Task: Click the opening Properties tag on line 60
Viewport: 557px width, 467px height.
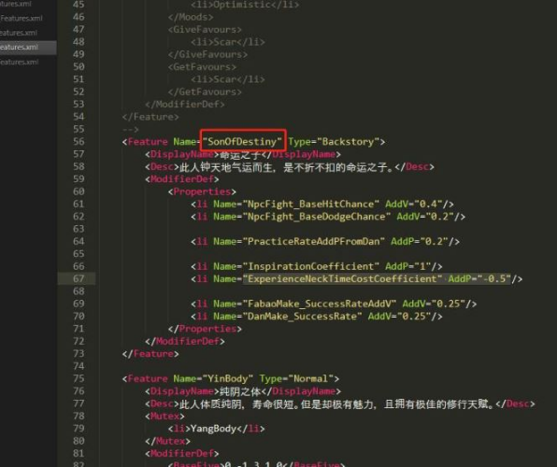Action: (x=202, y=191)
